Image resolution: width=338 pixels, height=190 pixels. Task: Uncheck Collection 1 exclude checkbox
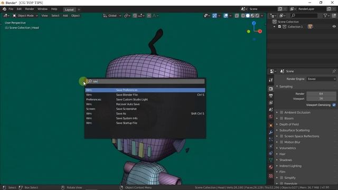click(x=279, y=27)
